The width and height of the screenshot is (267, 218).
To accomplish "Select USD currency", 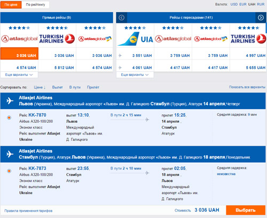I will point(234,4).
